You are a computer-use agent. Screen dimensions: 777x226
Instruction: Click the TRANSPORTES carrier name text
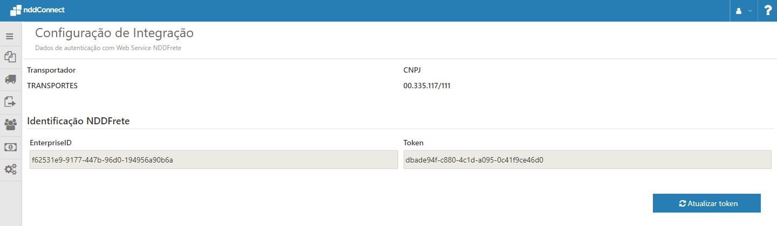pos(52,86)
